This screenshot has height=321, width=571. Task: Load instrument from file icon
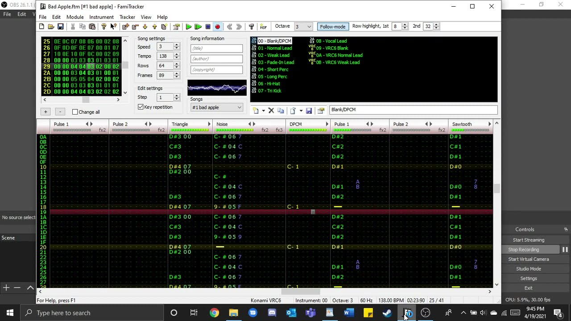[293, 111]
